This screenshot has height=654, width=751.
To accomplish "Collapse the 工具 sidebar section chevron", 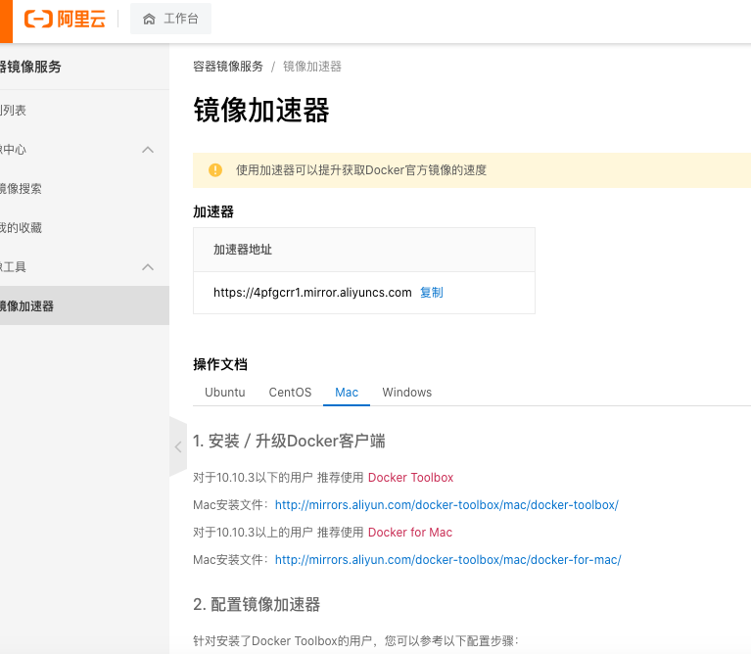I will tap(148, 266).
